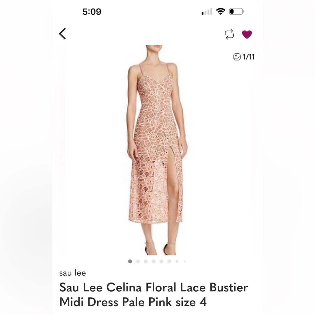Tap the '1/11' photo counter badge
The image size is (315, 315).
pyautogui.click(x=249, y=57)
